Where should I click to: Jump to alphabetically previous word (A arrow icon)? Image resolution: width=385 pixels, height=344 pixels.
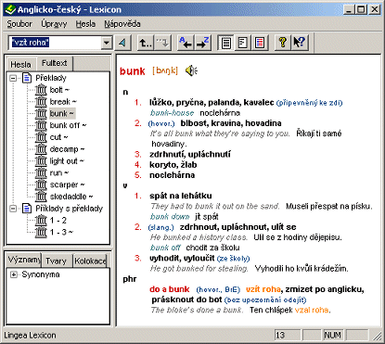pos(186,43)
